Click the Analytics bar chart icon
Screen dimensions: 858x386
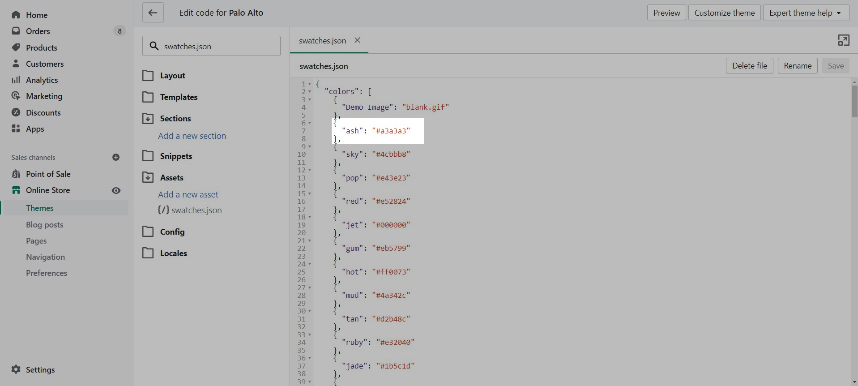pos(16,80)
